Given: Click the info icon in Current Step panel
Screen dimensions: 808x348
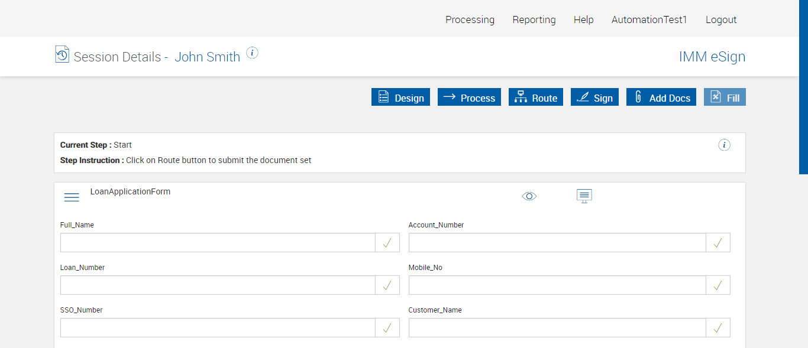Looking at the screenshot, I should click(724, 145).
